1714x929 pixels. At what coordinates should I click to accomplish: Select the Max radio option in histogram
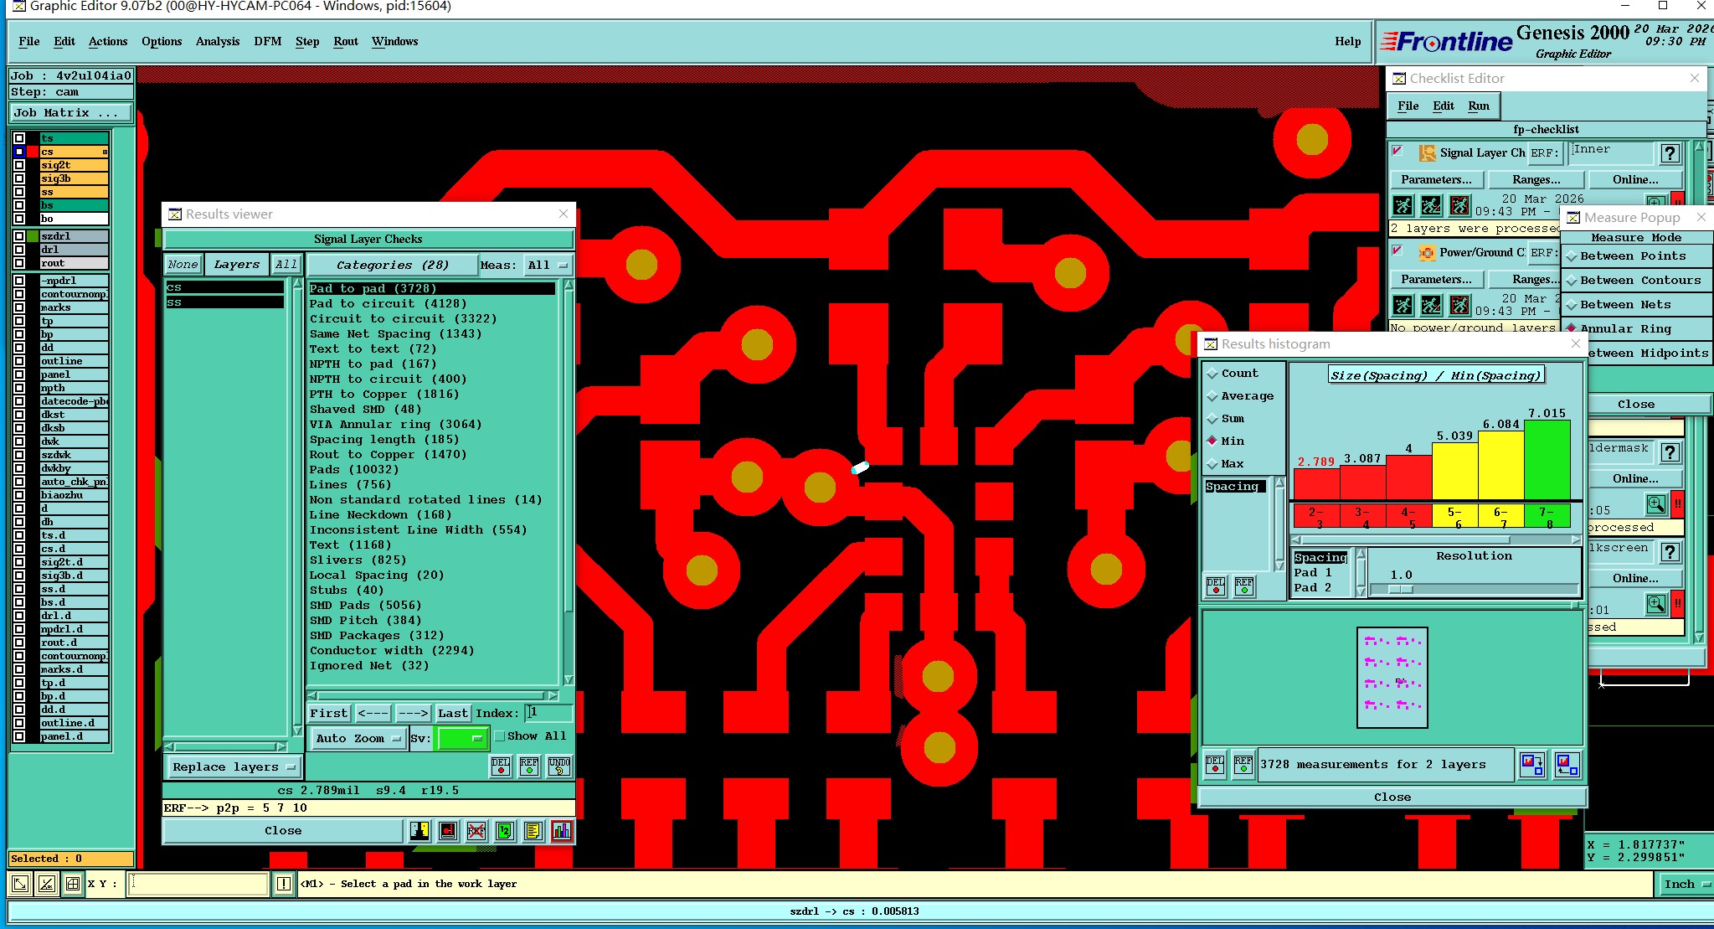coord(1212,464)
